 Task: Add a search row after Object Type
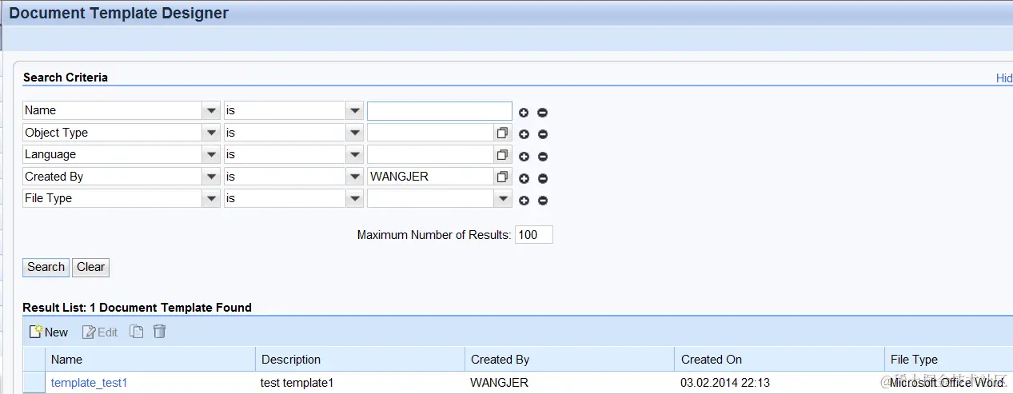click(524, 134)
